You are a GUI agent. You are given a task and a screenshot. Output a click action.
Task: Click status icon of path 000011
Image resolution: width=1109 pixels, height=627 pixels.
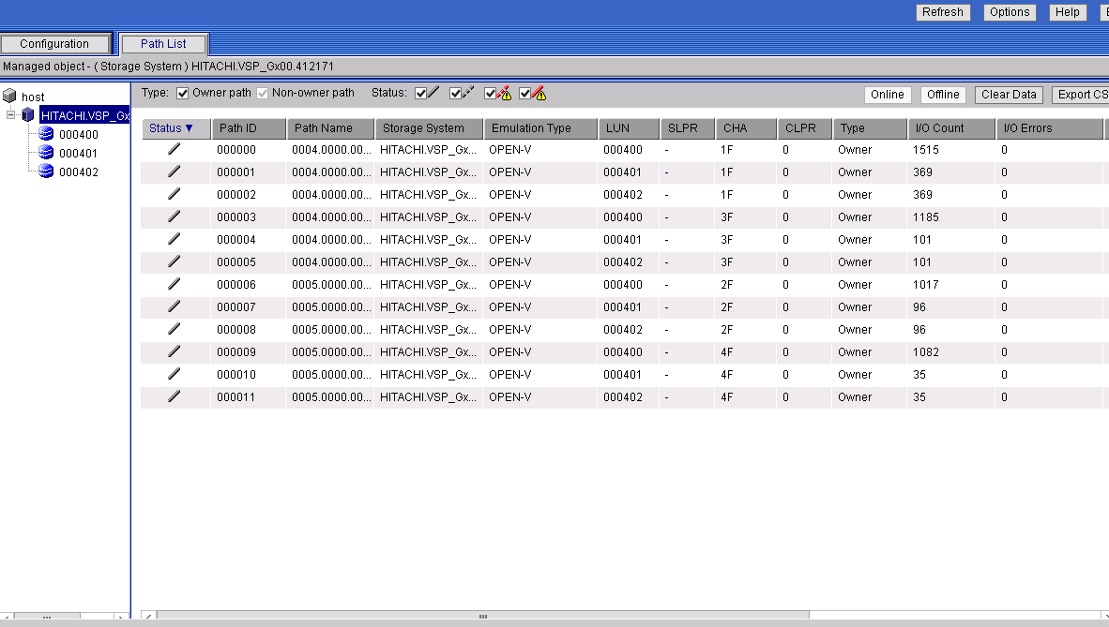pos(174,396)
